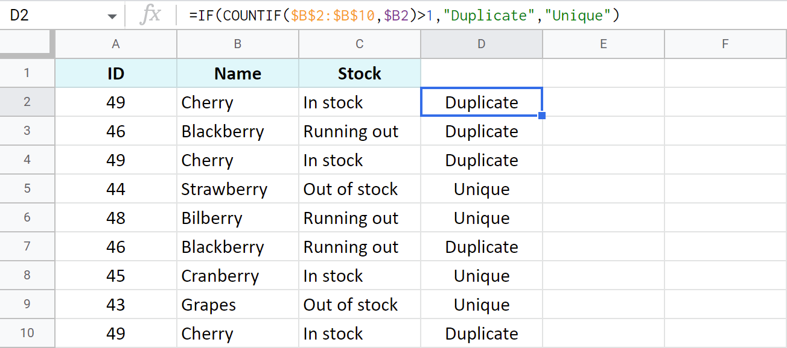787x348 pixels.
Task: Select the Name header cell
Action: (237, 73)
